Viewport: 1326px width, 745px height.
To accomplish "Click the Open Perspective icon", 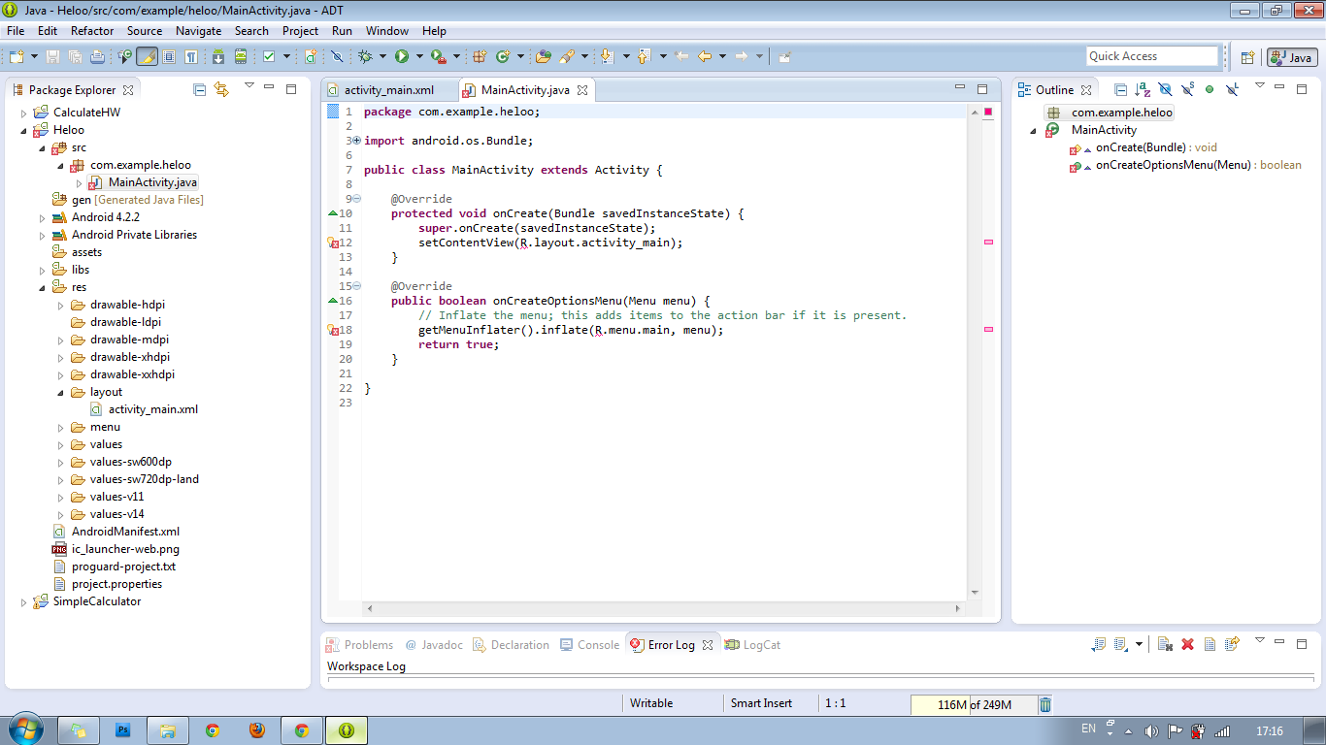I will [1248, 57].
